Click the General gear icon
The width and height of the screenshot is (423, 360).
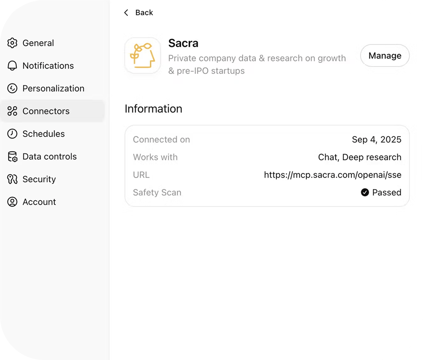[x=12, y=43]
